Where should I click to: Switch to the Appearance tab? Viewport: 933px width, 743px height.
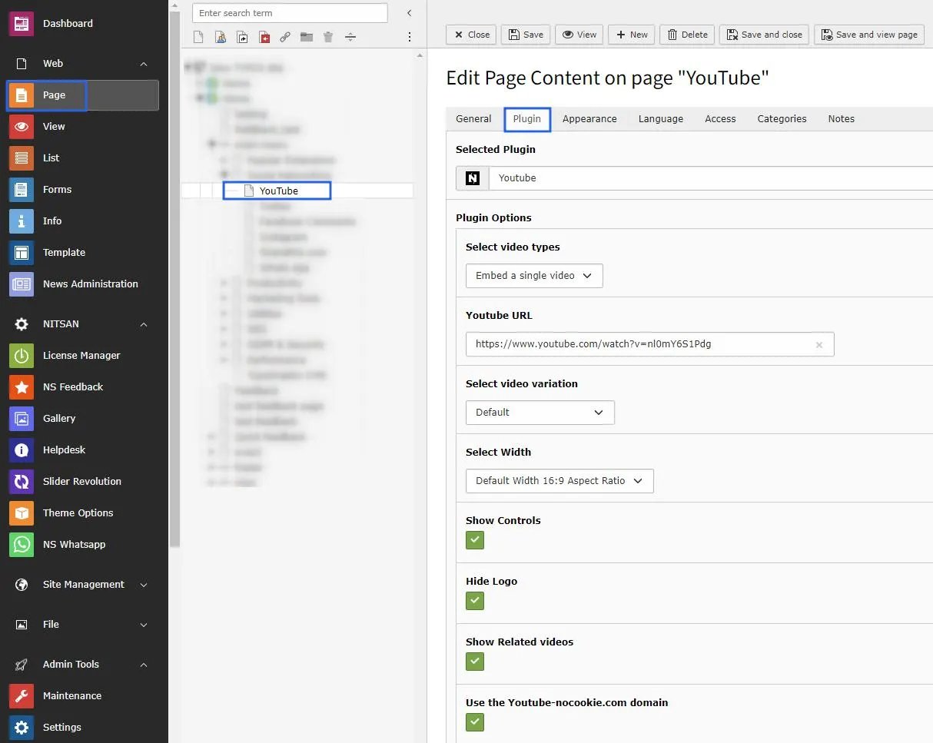589,119
